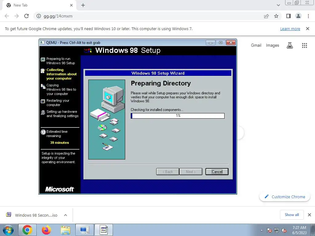Click the QEMU monitor taskbar icon
The image size is (315, 236).
[x=85, y=230]
